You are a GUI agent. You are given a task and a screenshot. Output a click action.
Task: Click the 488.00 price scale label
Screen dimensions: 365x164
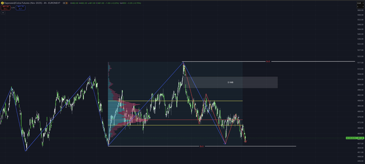(x=361, y=101)
